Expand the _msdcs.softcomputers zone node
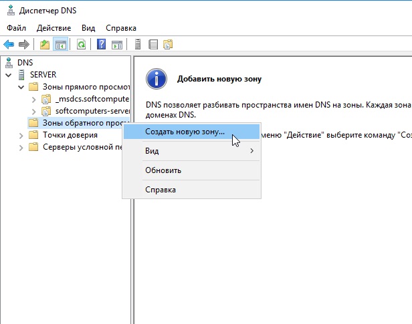Viewport: 412px width, 324px height. 34,99
